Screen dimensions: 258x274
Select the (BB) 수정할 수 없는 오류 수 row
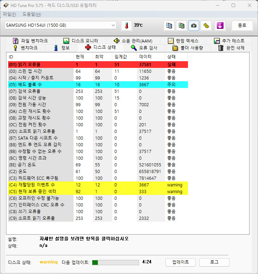tap(98, 152)
